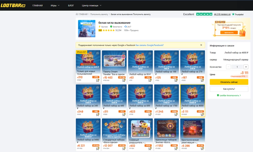Open the LootBar logo home link
253x152 pixels.
pyautogui.click(x=13, y=5)
